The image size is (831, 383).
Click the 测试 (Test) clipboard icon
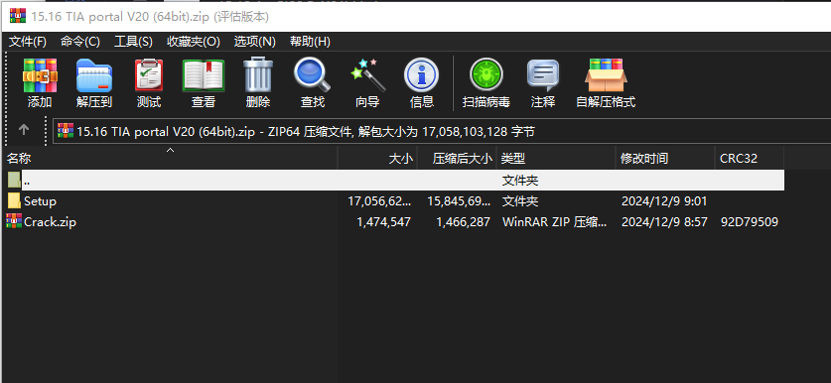(x=149, y=75)
